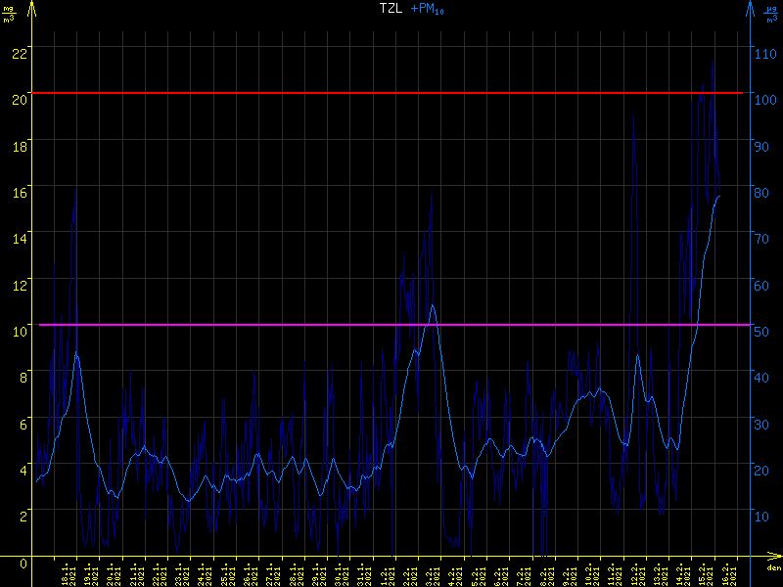The height and width of the screenshot is (587, 783).
Task: Click the TZL chart title label
Action: 391,8
